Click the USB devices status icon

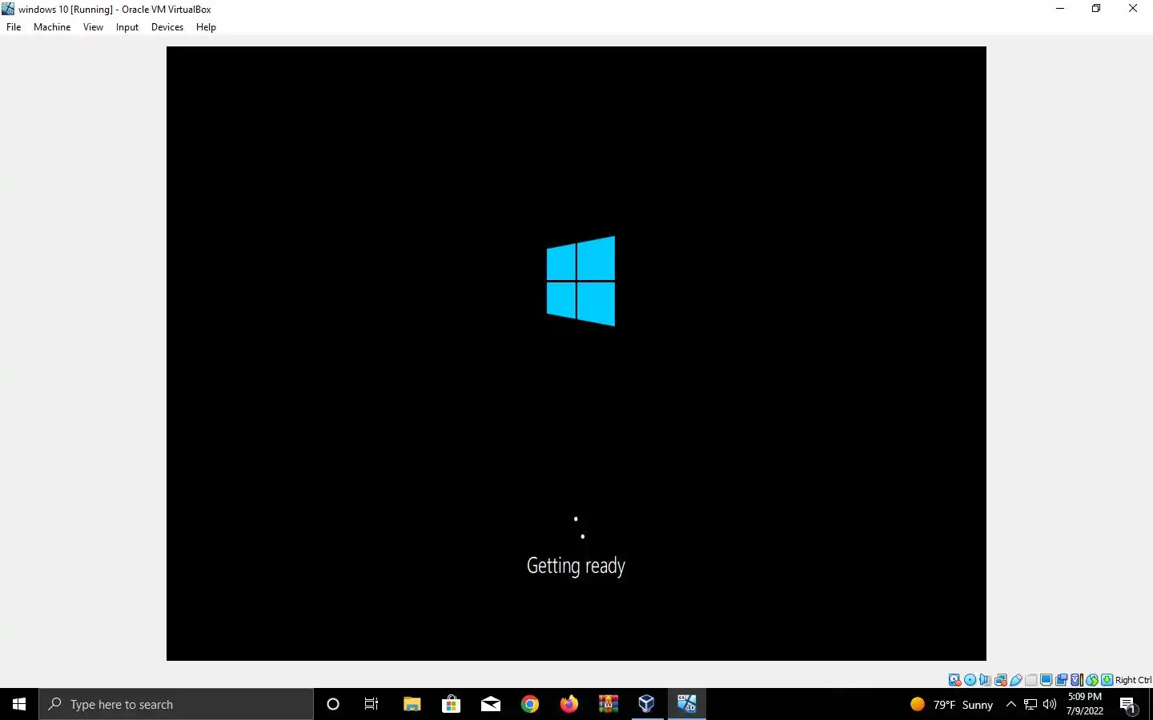pyautogui.click(x=1016, y=680)
